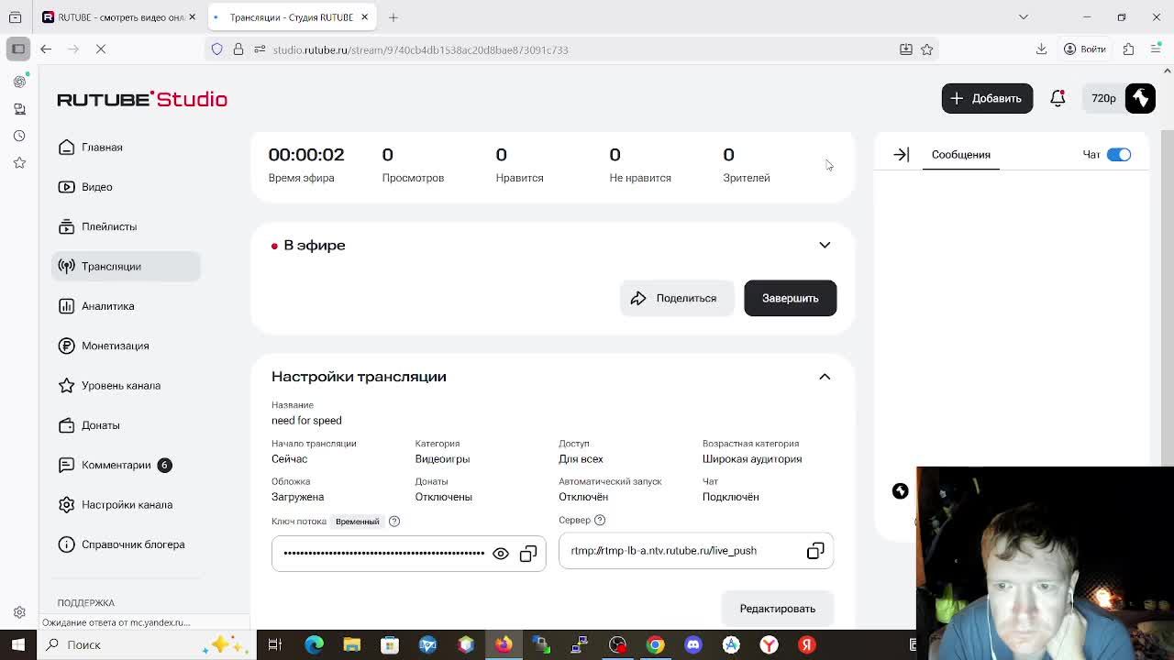Click Редактировать button
Screen dimensions: 1174x660
coord(777,609)
